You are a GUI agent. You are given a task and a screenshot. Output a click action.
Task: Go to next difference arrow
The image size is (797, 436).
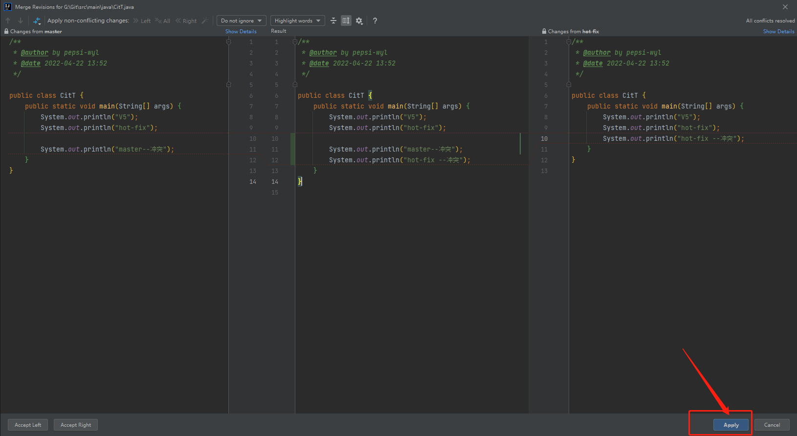coord(20,21)
